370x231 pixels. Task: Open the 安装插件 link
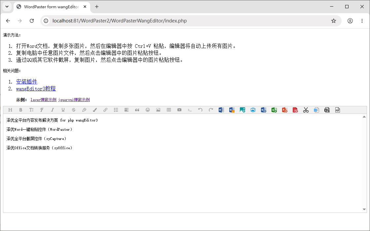pos(27,82)
